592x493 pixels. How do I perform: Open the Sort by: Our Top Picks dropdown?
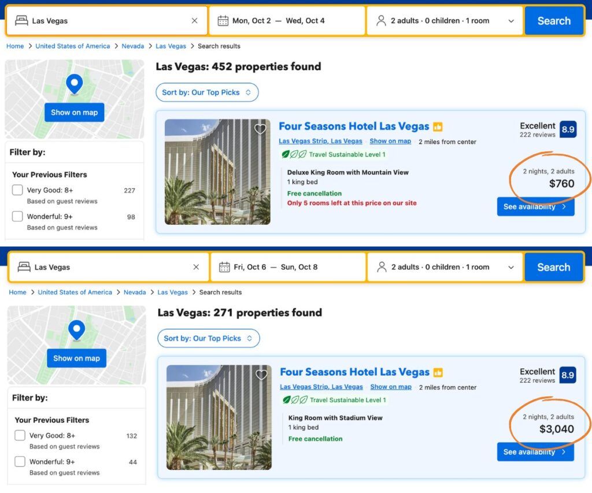(x=207, y=92)
